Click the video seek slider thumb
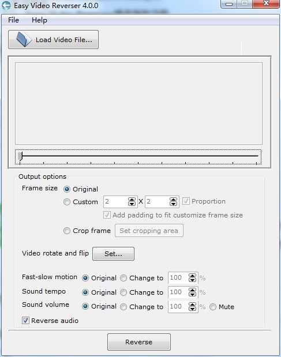Image resolution: width=281 pixels, height=357 pixels. [20, 156]
